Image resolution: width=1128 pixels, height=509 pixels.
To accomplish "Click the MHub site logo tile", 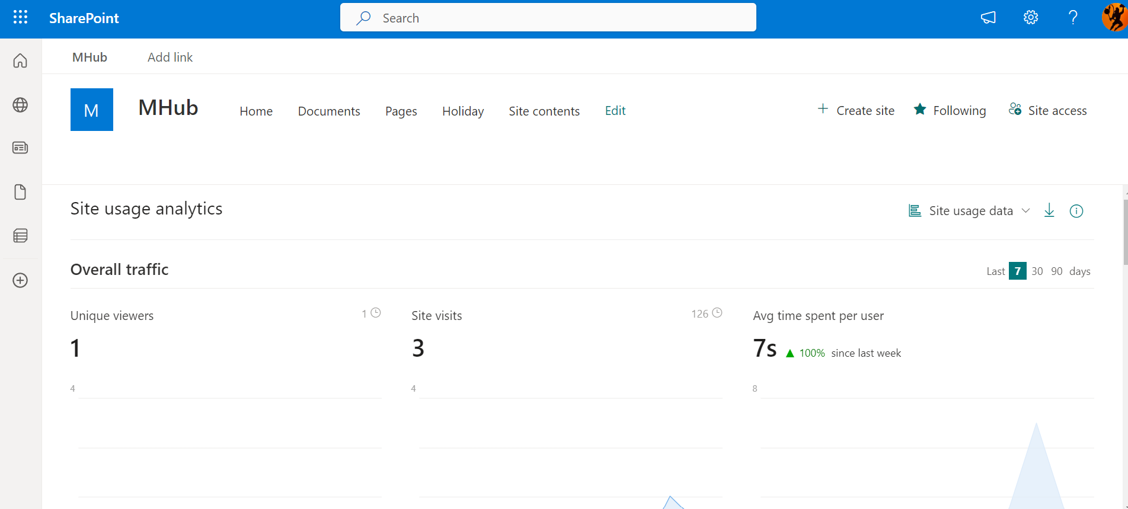I will (92, 110).
